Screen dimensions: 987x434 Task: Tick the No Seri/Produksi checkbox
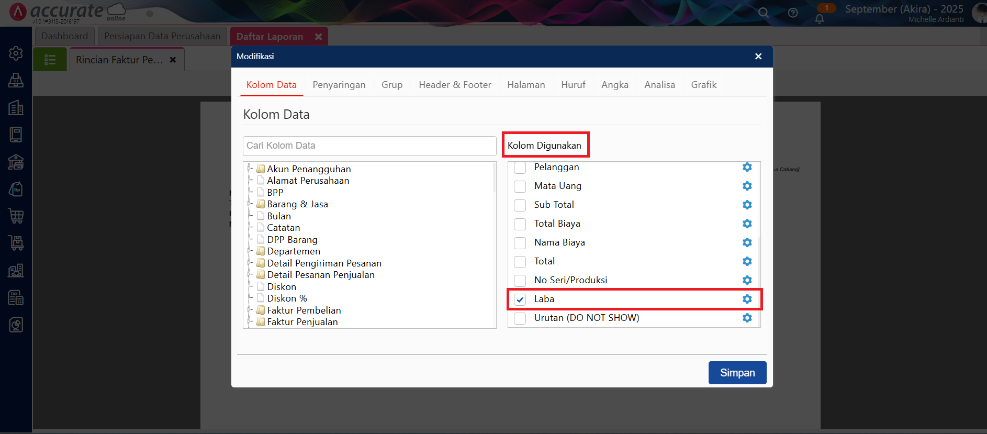(520, 281)
